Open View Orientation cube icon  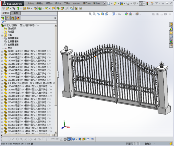pos(107,14)
